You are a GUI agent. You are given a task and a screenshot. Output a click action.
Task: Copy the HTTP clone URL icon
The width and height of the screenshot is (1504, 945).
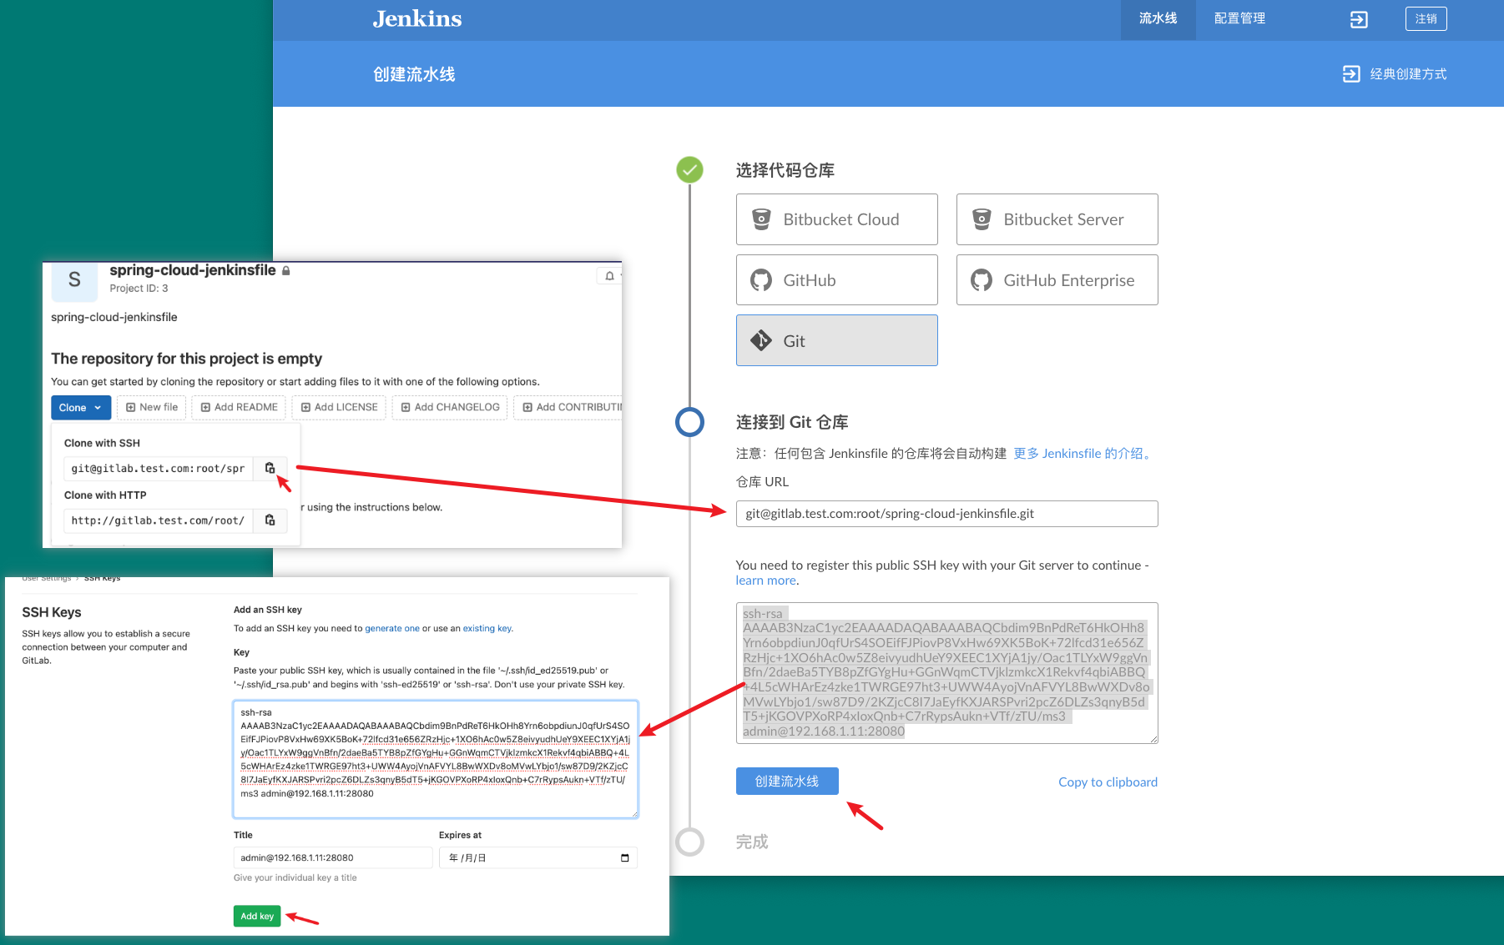click(x=270, y=520)
